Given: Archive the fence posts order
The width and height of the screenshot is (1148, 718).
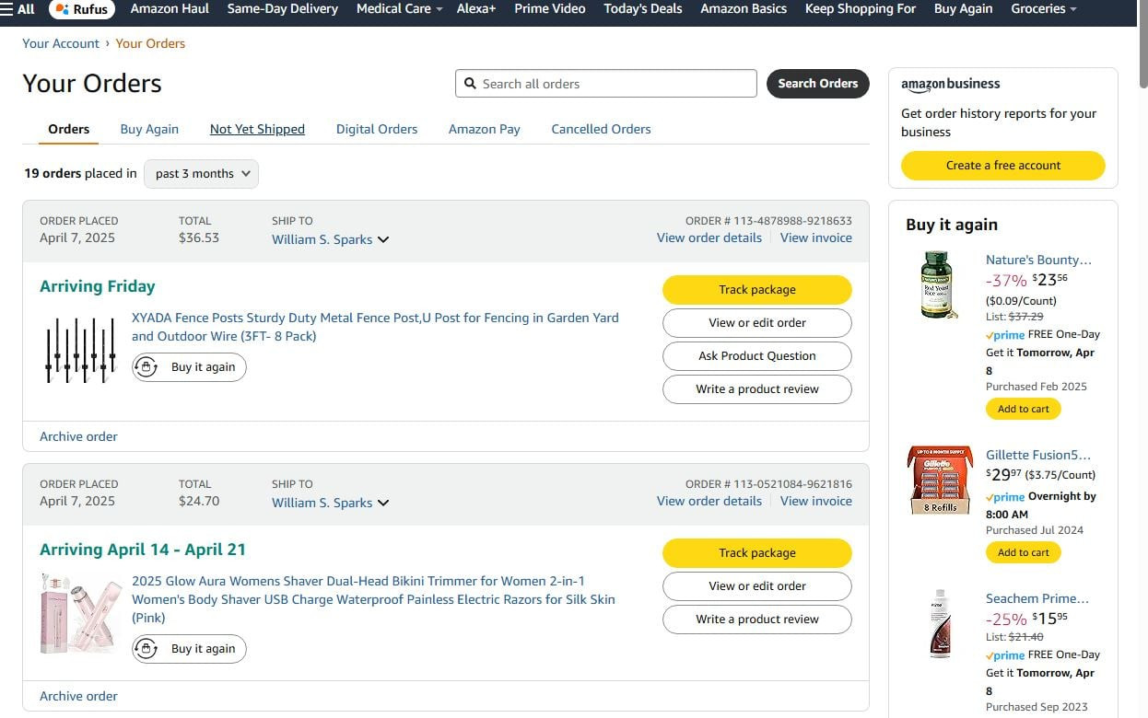Looking at the screenshot, I should coord(78,436).
